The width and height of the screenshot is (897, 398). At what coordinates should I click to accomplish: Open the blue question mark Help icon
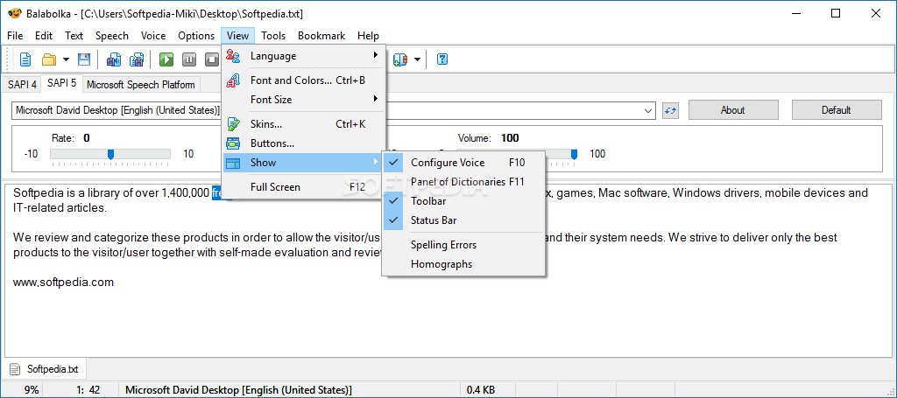(442, 59)
